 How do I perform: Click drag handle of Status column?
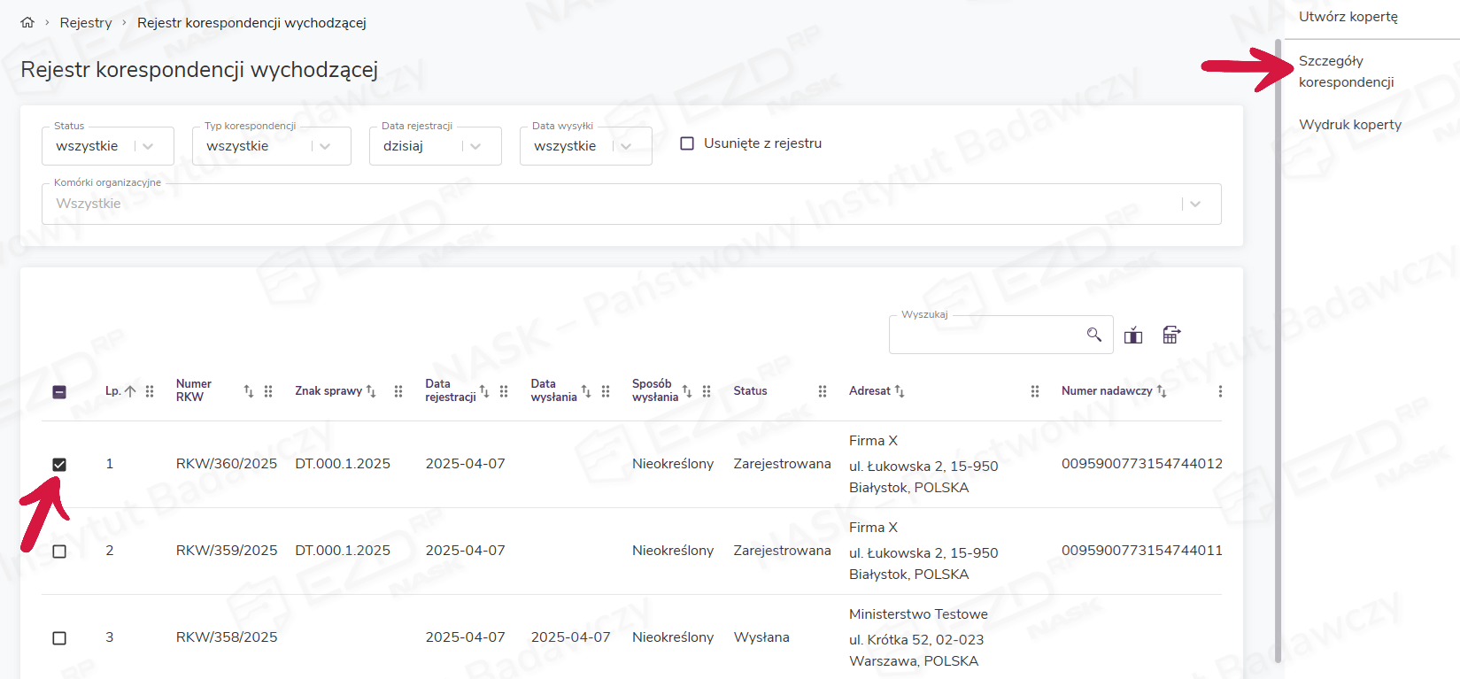click(x=823, y=391)
